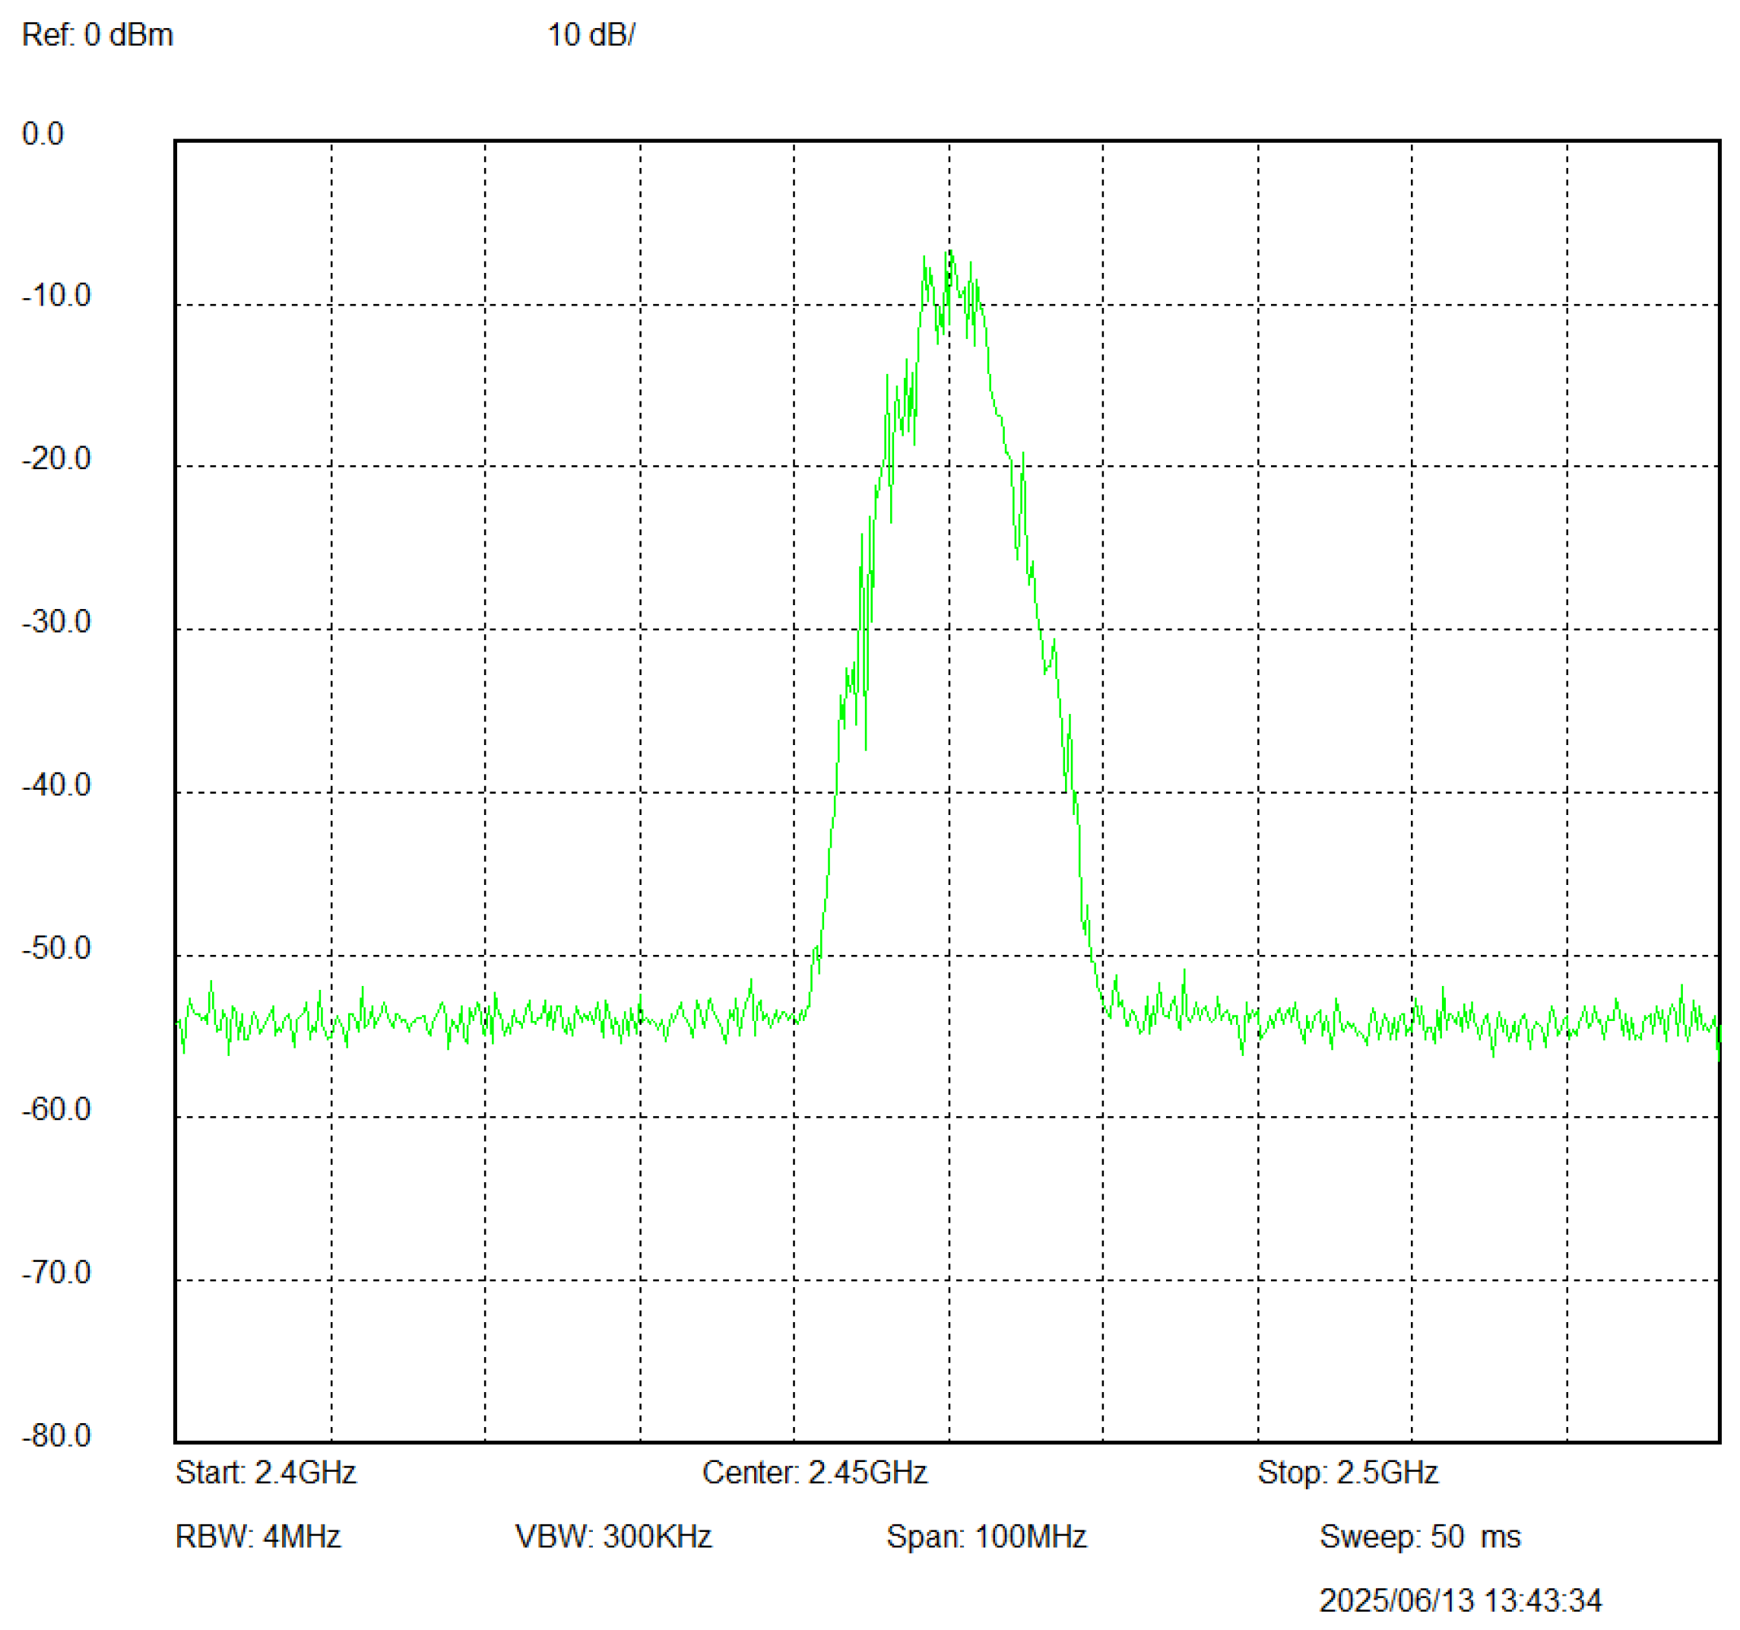
Task: Click the -50.0 y-axis label
Action: tap(56, 947)
